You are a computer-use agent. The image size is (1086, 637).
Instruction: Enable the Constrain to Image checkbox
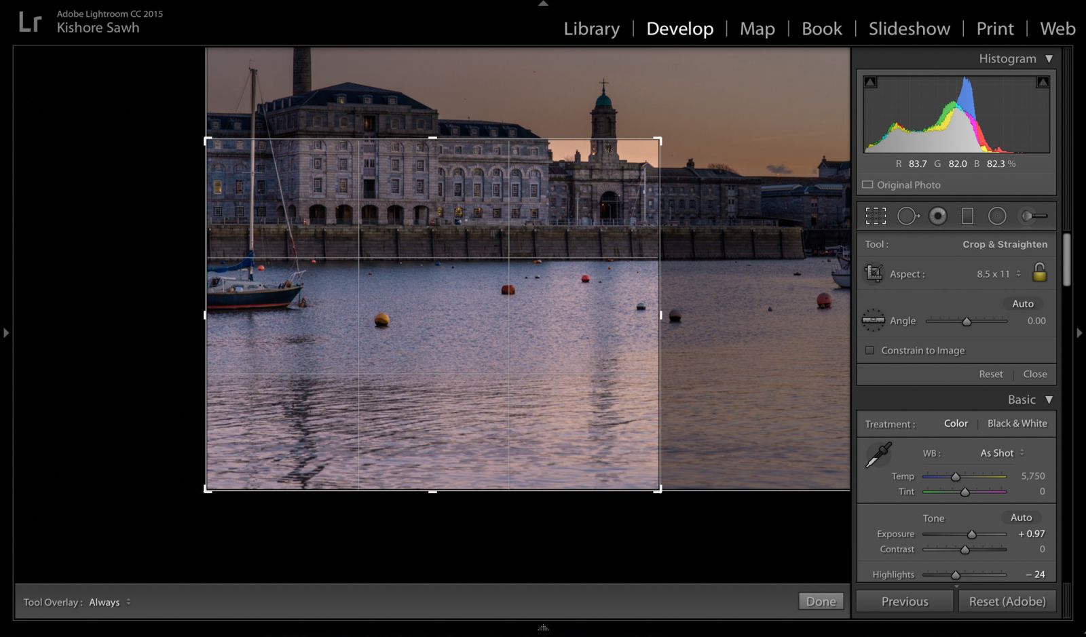(x=869, y=350)
